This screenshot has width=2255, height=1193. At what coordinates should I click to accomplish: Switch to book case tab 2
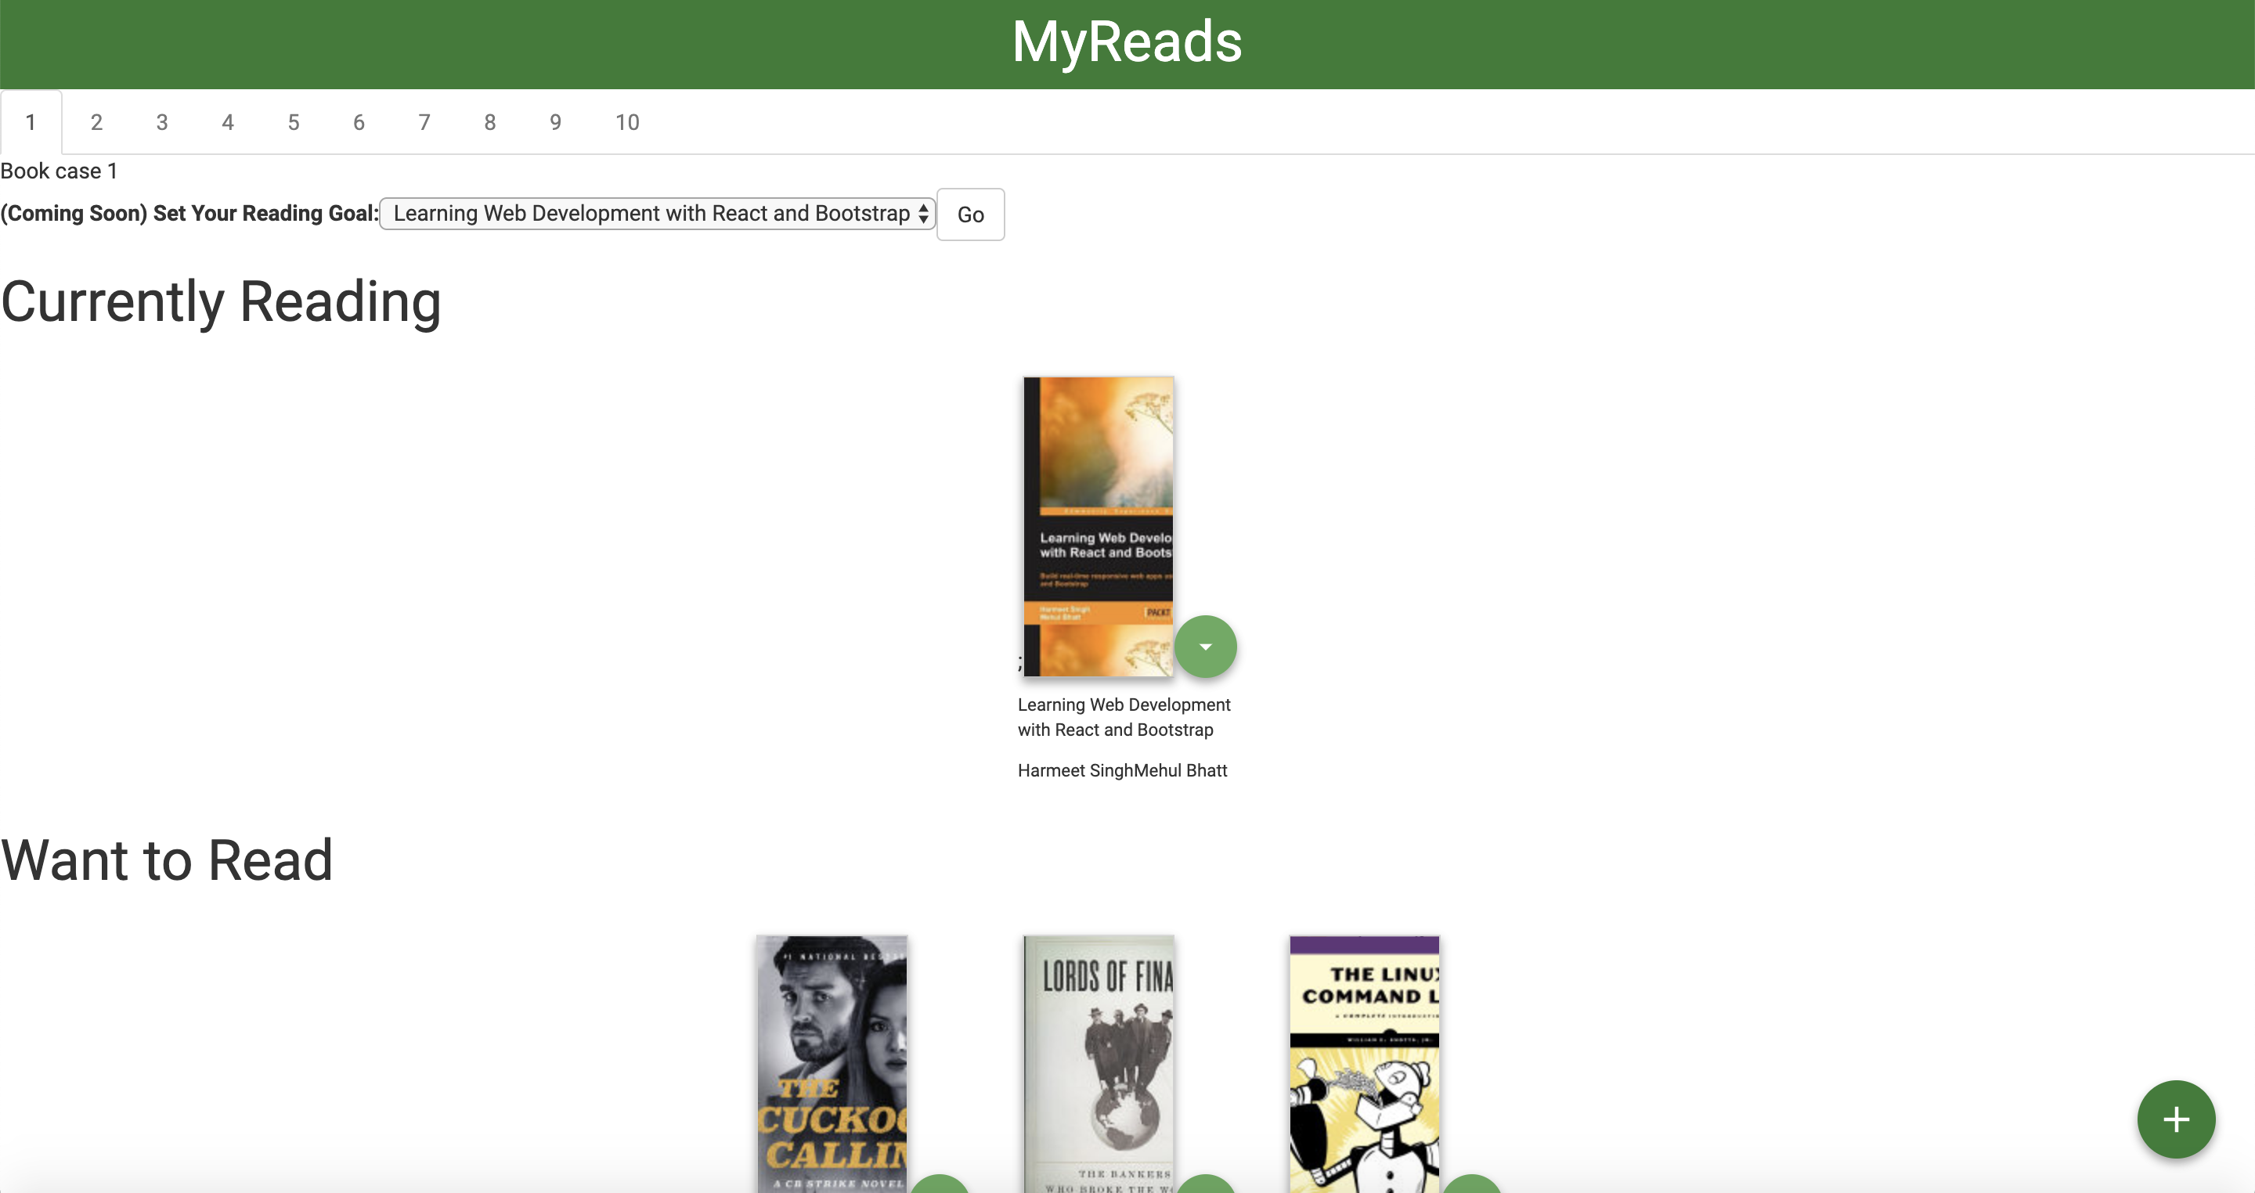96,123
